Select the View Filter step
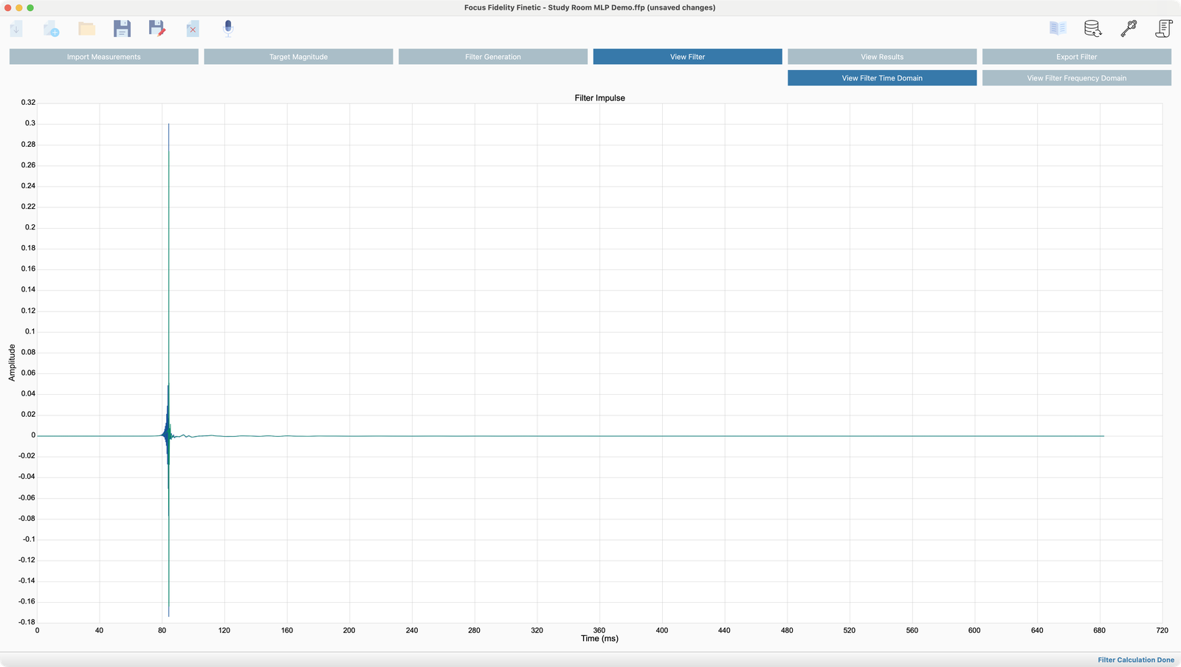This screenshot has width=1181, height=667. coord(688,57)
